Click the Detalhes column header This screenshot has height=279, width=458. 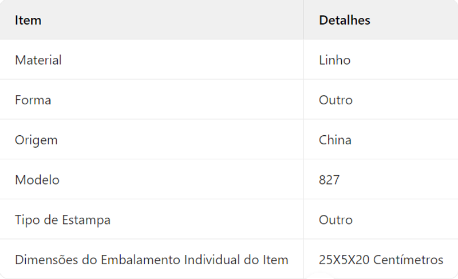tap(345, 20)
